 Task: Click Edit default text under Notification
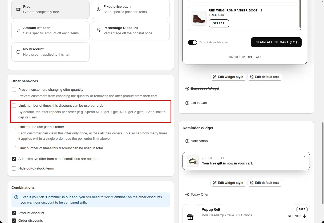pyautogui.click(x=265, y=183)
